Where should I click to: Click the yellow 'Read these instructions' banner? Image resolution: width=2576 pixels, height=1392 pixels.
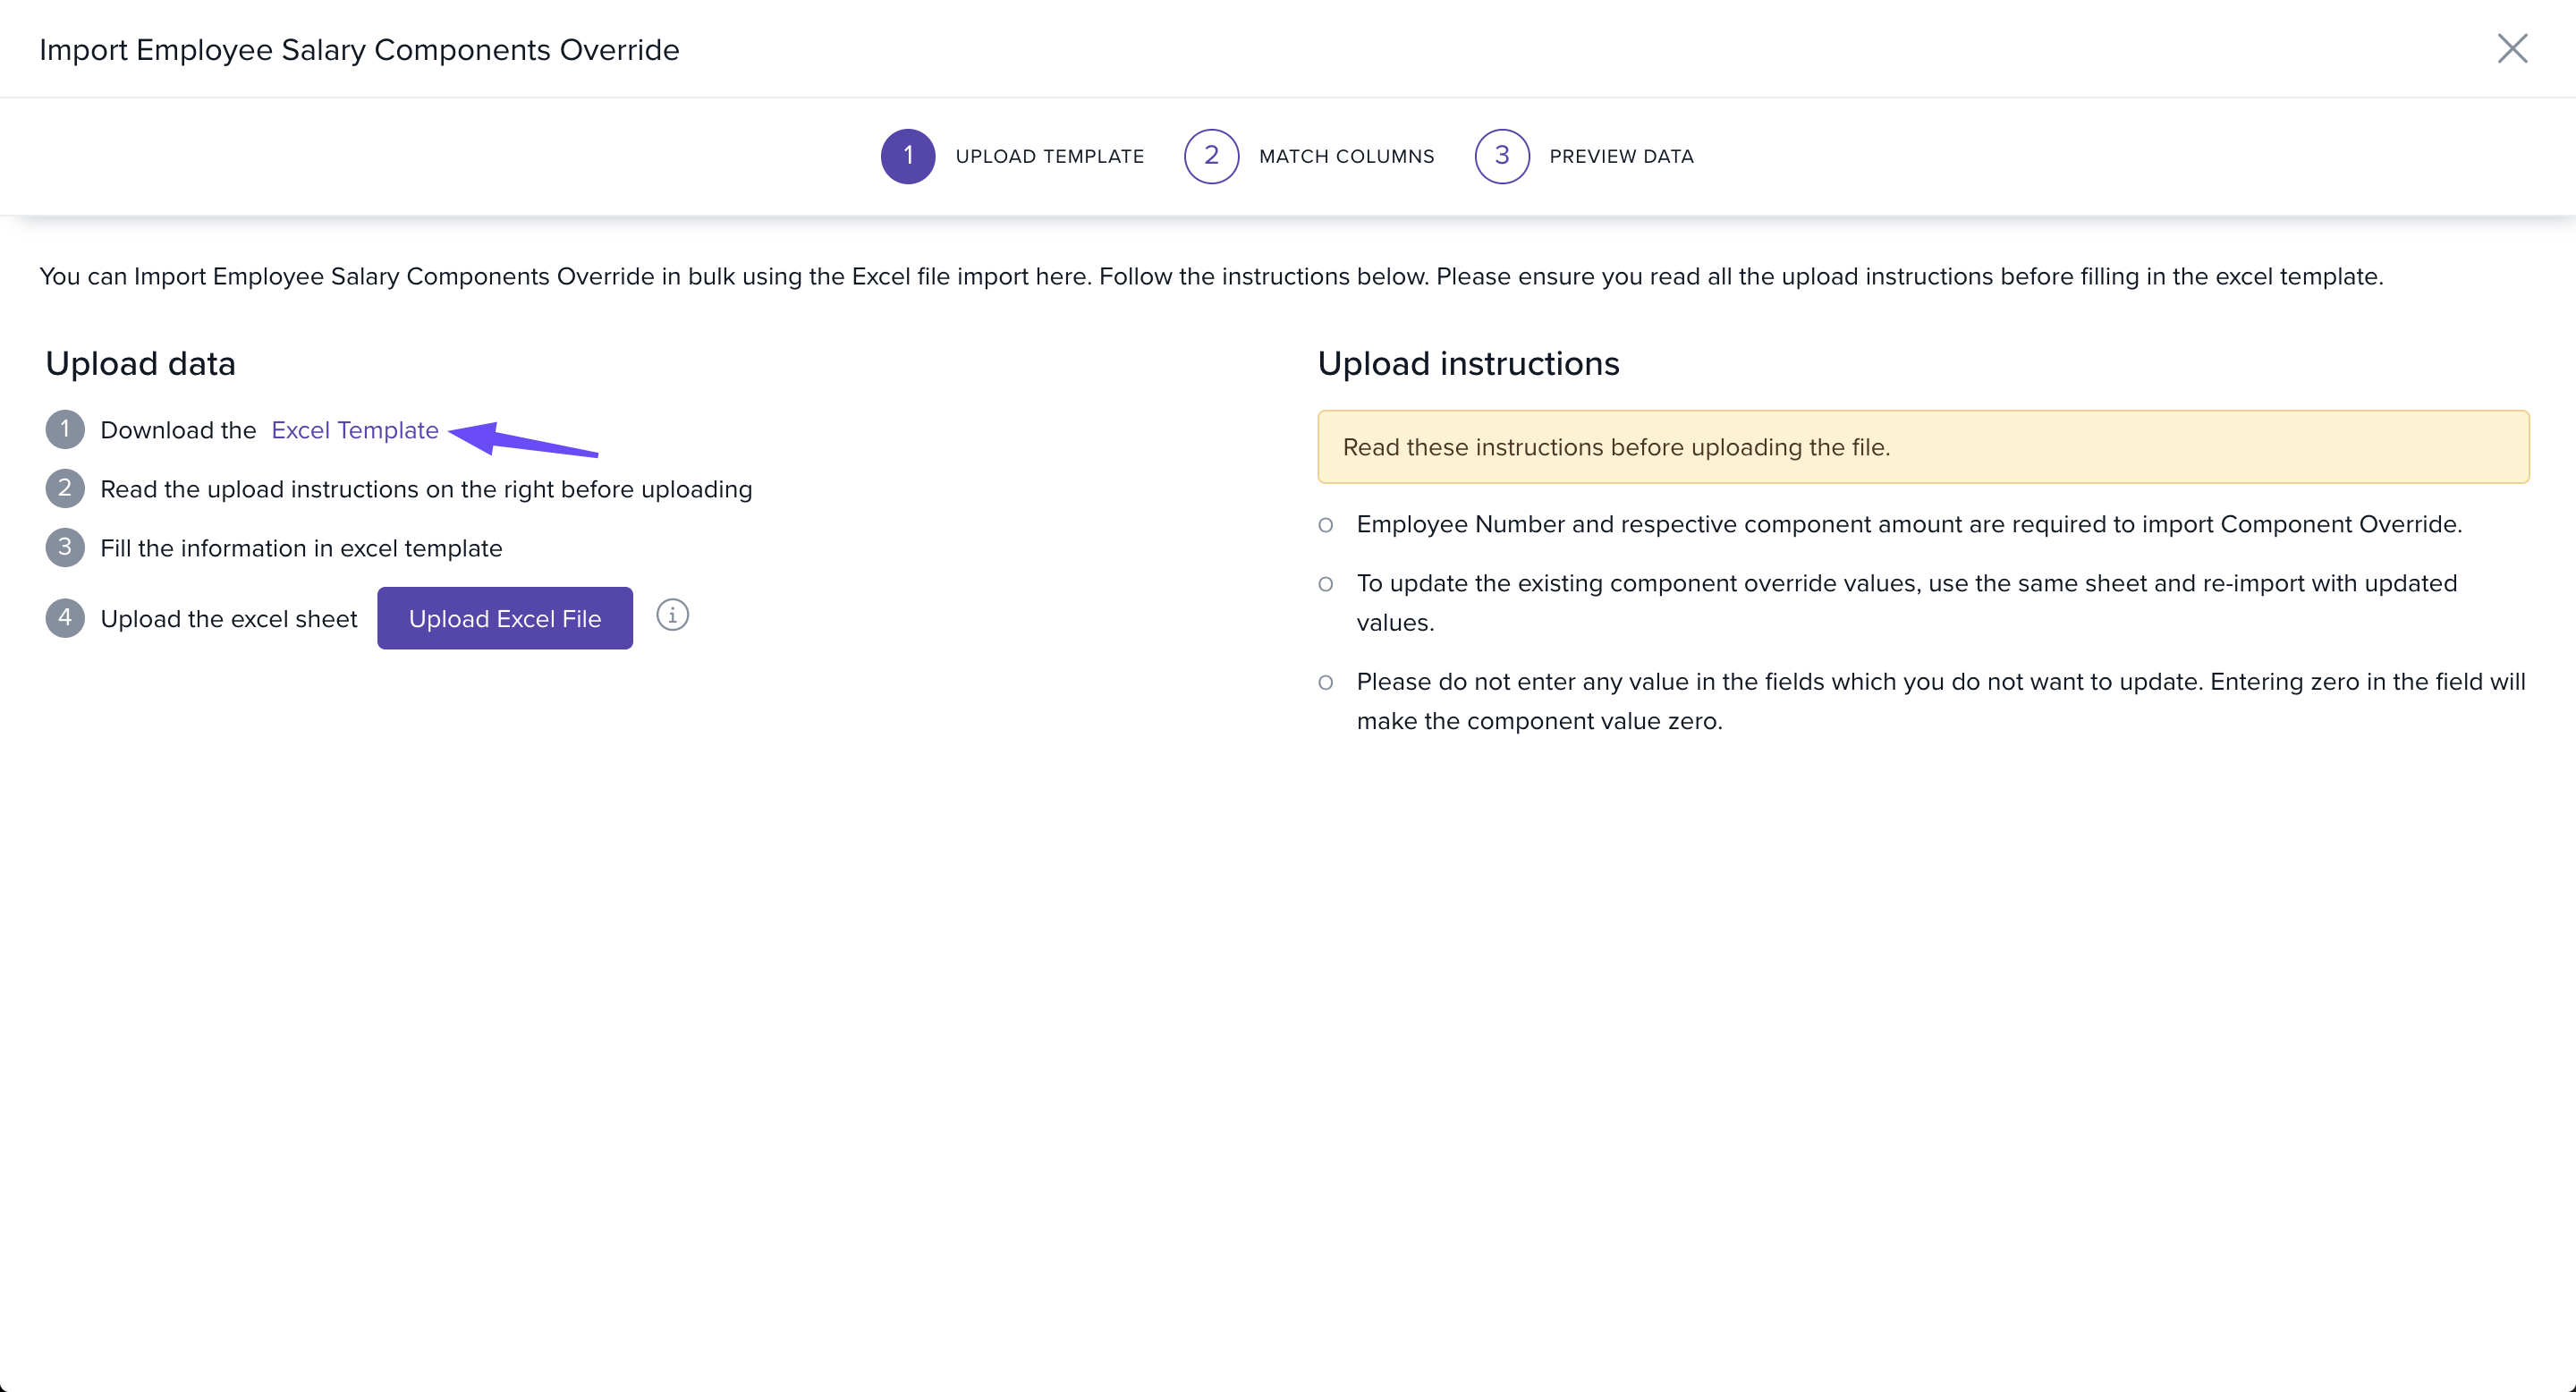(1922, 447)
